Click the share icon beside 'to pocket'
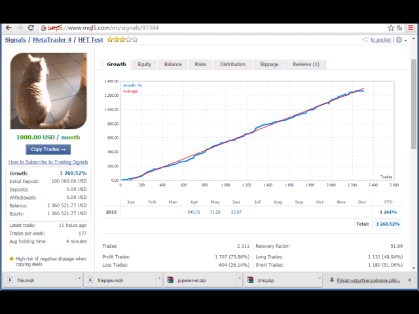 365,40
